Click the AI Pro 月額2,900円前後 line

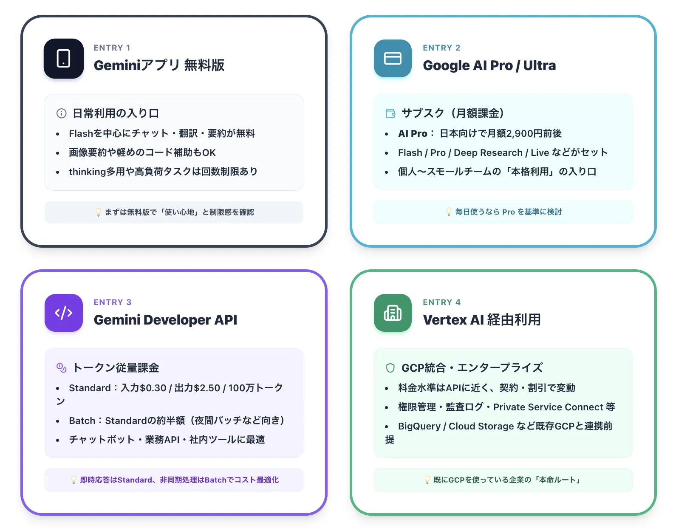pyautogui.click(x=480, y=133)
